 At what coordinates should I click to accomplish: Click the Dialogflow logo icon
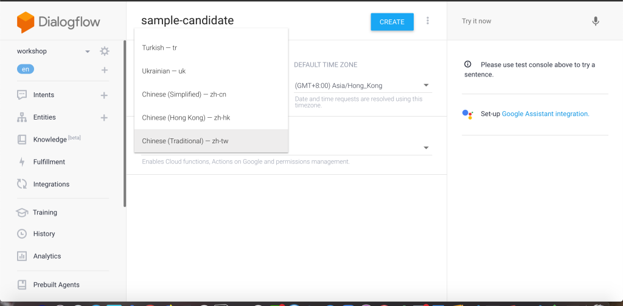pos(26,22)
